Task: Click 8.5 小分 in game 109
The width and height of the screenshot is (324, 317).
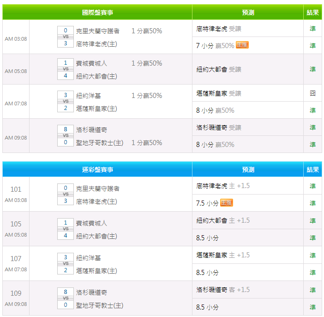Action: tap(207, 307)
